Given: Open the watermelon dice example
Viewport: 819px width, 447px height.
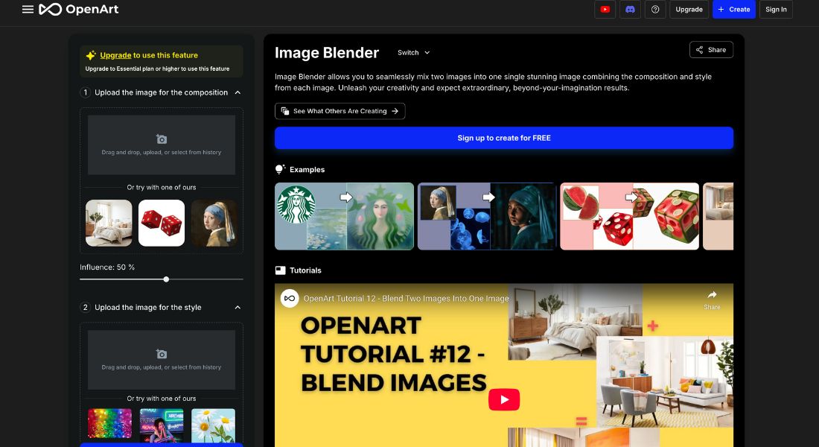Looking at the screenshot, I should [629, 216].
